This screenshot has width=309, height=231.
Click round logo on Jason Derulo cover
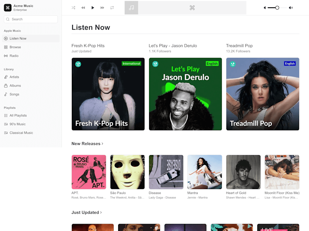155,64
